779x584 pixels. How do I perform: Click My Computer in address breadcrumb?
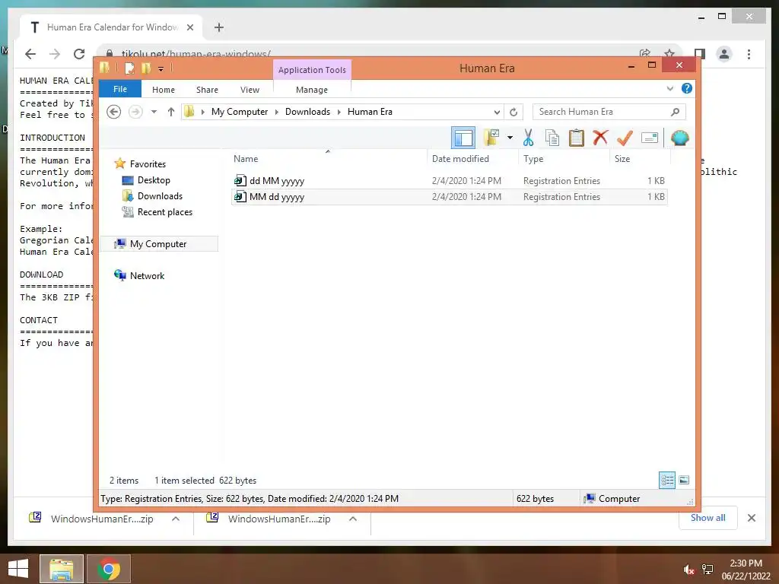coord(240,112)
